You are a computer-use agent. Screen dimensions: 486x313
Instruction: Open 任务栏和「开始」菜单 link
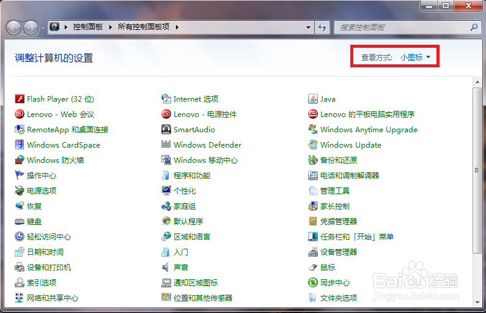click(357, 236)
